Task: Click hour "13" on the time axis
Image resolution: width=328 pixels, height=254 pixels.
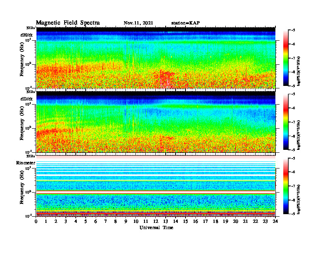Action: tap(166, 221)
